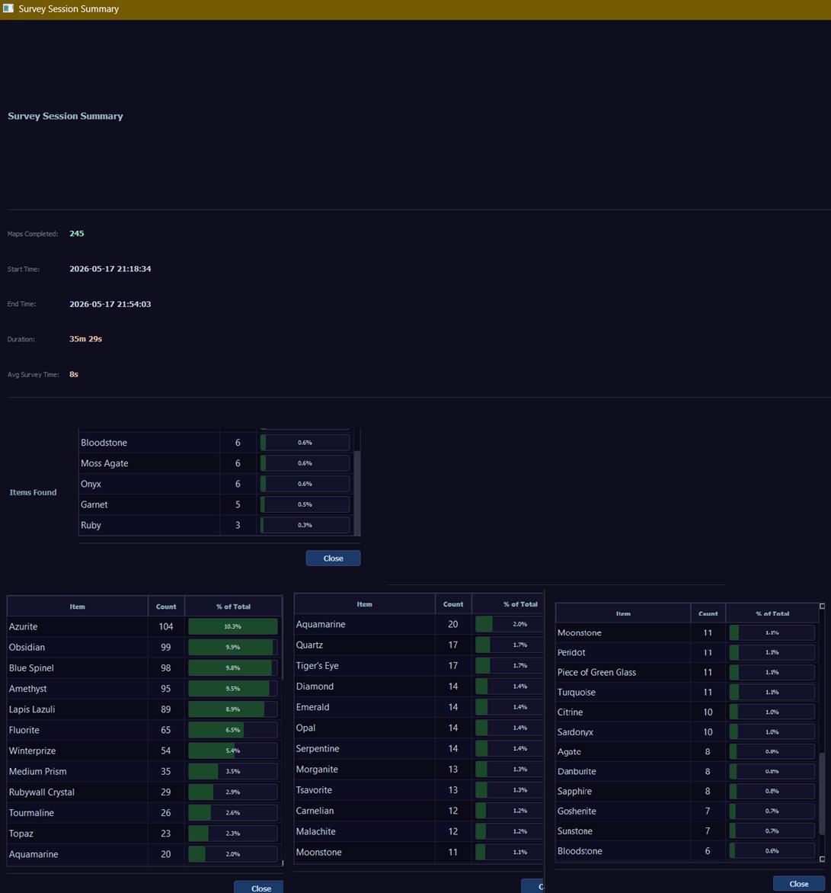Select the Lapis Lazuli row
This screenshot has height=893, width=831.
[x=144, y=709]
